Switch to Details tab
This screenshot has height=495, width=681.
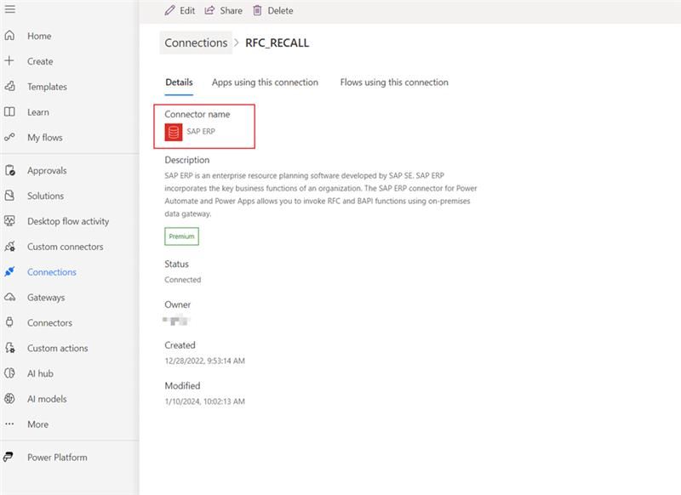pos(179,82)
